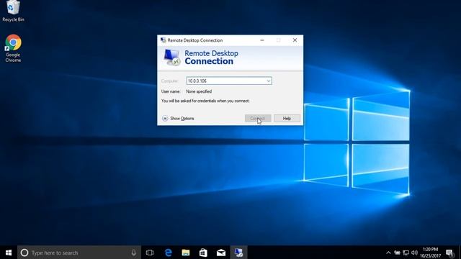Open the network tray icon
The height and width of the screenshot is (259, 461).
[406, 253]
